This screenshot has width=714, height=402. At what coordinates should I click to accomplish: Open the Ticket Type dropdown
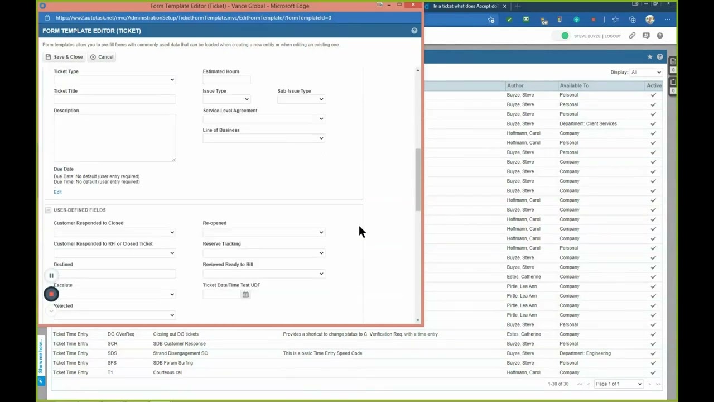pos(114,80)
